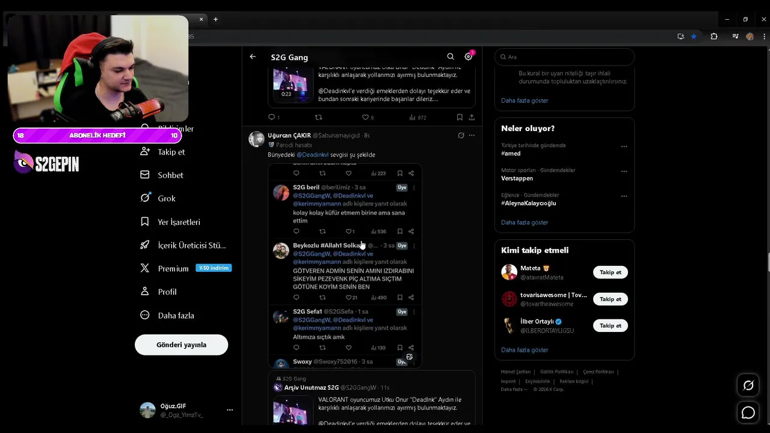Screen dimensions: 770x433
Task: Reply to the top post with 1 reply
Action: 274,117
